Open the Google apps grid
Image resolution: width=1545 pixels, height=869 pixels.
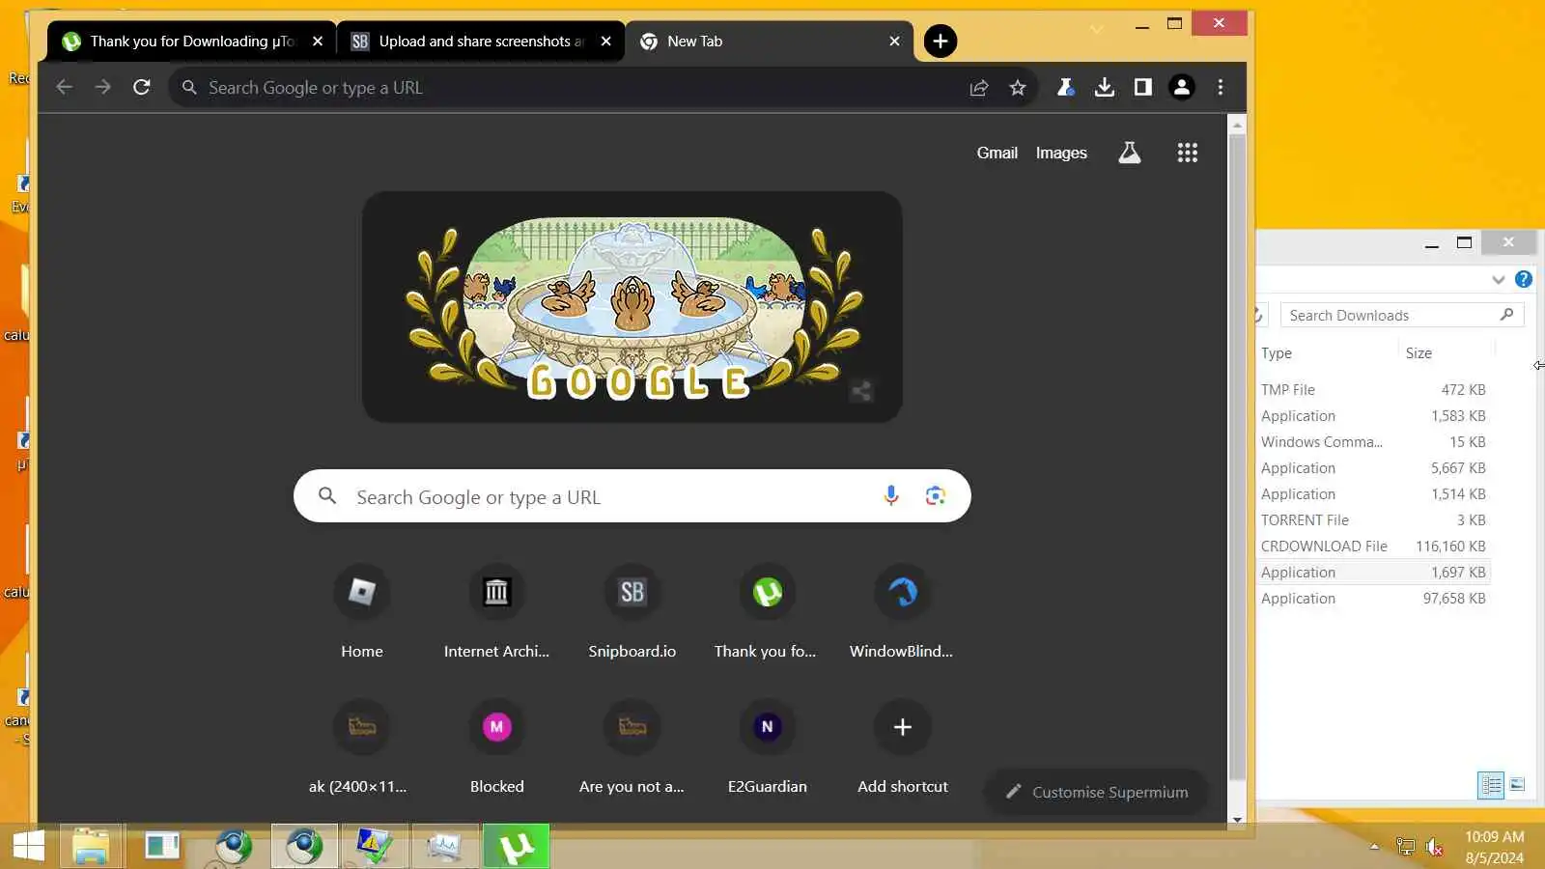[x=1188, y=153]
